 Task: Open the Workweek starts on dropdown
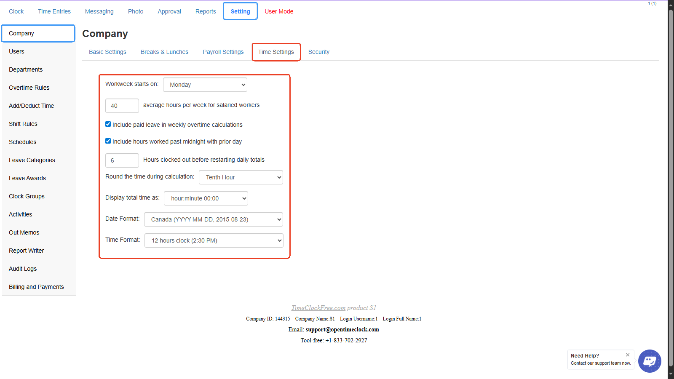click(205, 85)
